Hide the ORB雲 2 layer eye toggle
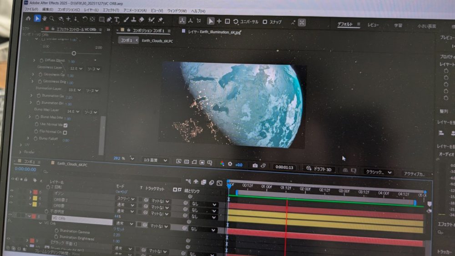The height and width of the screenshot is (256, 455). point(11,196)
